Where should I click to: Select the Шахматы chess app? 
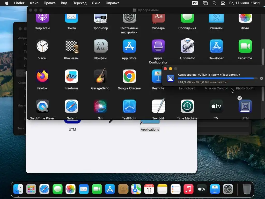click(x=71, y=46)
